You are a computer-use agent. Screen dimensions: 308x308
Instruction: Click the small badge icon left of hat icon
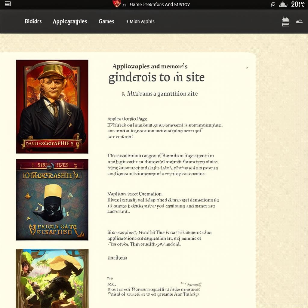coord(273,5)
